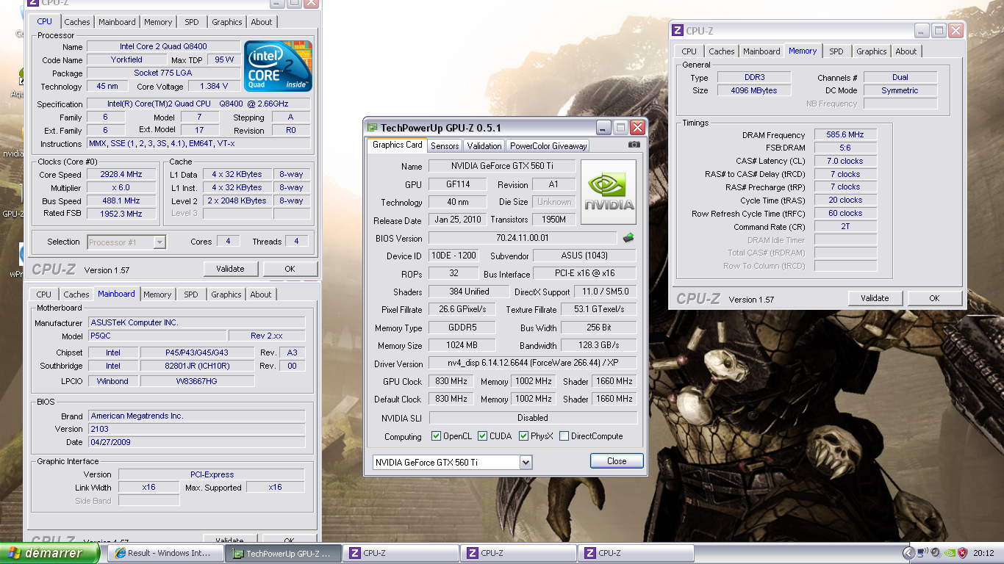Click the GPU Name field in GPU-Z
This screenshot has height=564, width=1004.
coord(502,166)
